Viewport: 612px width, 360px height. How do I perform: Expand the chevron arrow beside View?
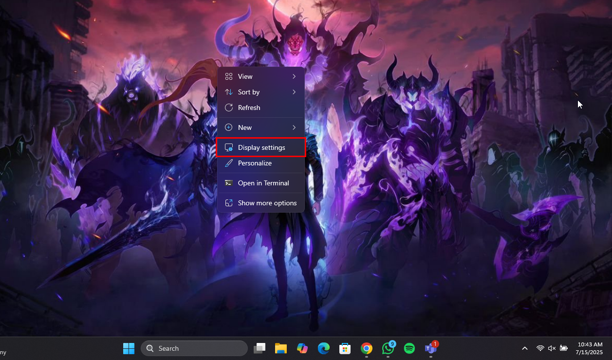[294, 76]
